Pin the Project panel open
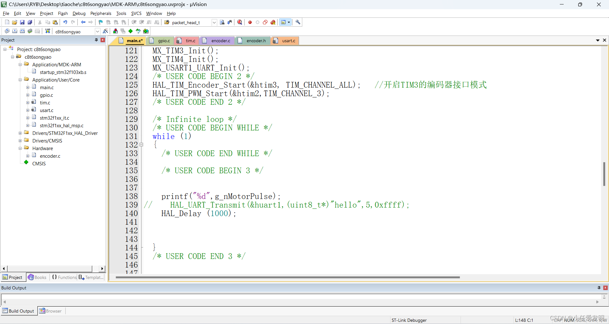The height and width of the screenshot is (324, 609). click(x=96, y=40)
